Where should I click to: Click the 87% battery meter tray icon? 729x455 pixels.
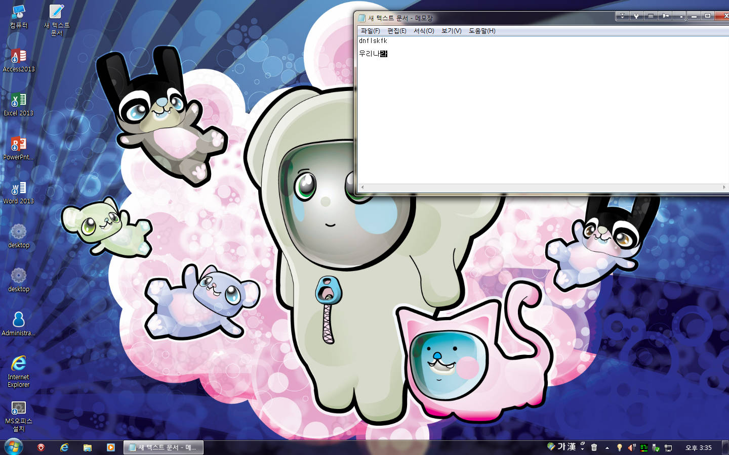coord(644,447)
